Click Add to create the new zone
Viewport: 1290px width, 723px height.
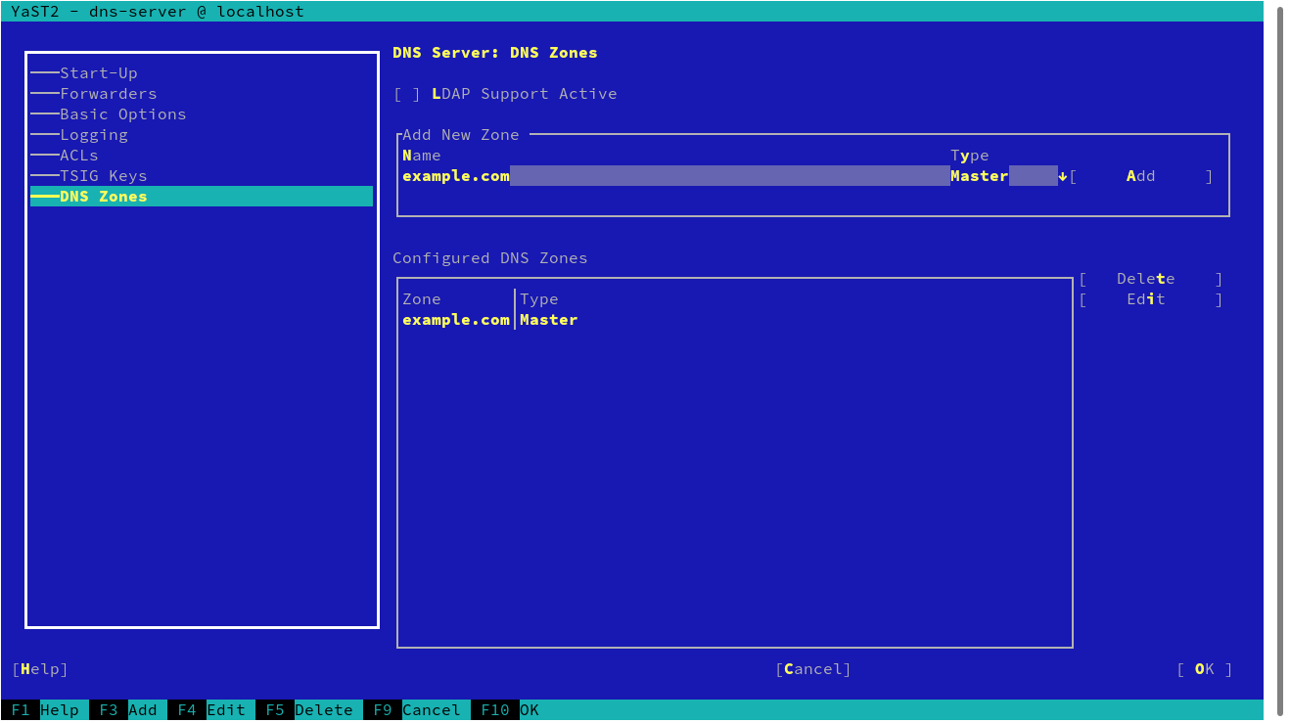(x=1140, y=175)
